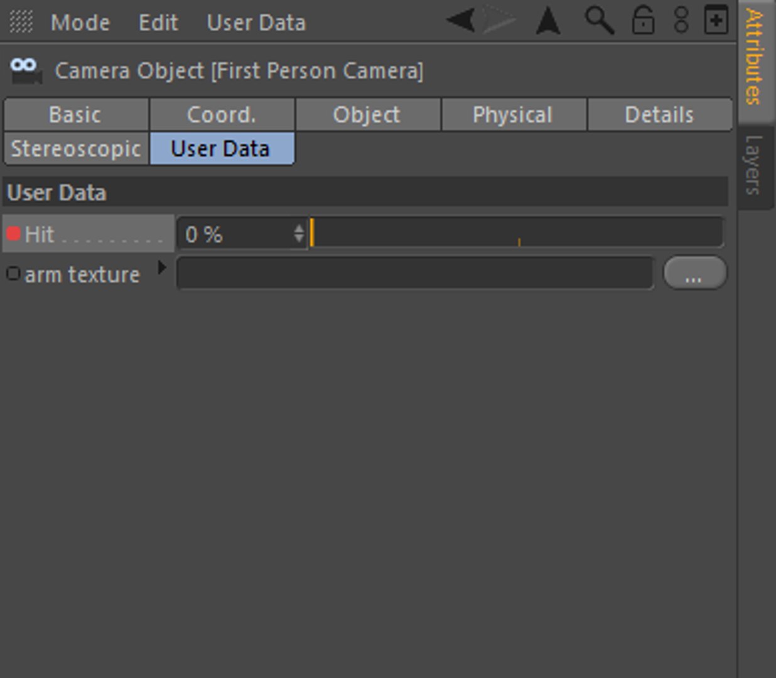This screenshot has width=776, height=678.
Task: Switch to the Physical tab
Action: point(513,115)
